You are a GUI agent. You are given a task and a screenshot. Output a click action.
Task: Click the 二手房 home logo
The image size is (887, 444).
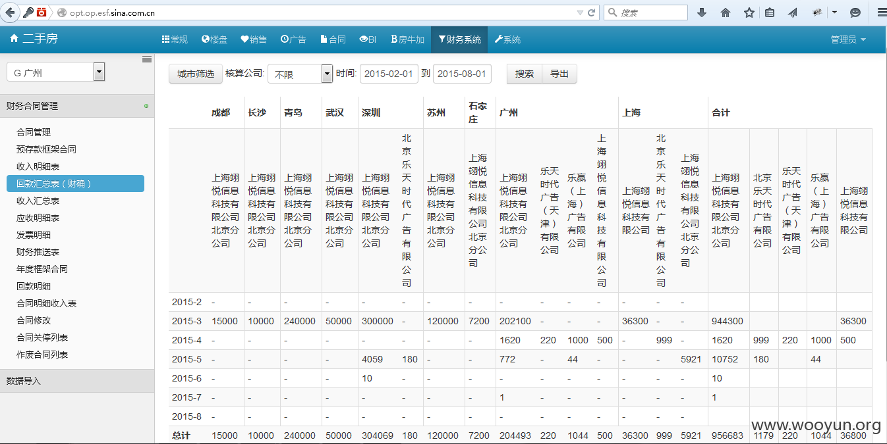point(34,39)
